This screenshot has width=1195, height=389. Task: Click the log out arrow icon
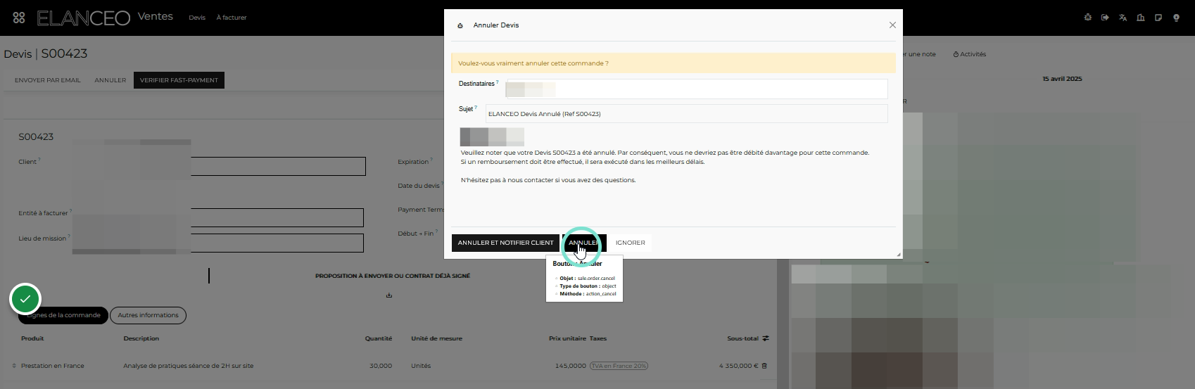tap(1105, 18)
